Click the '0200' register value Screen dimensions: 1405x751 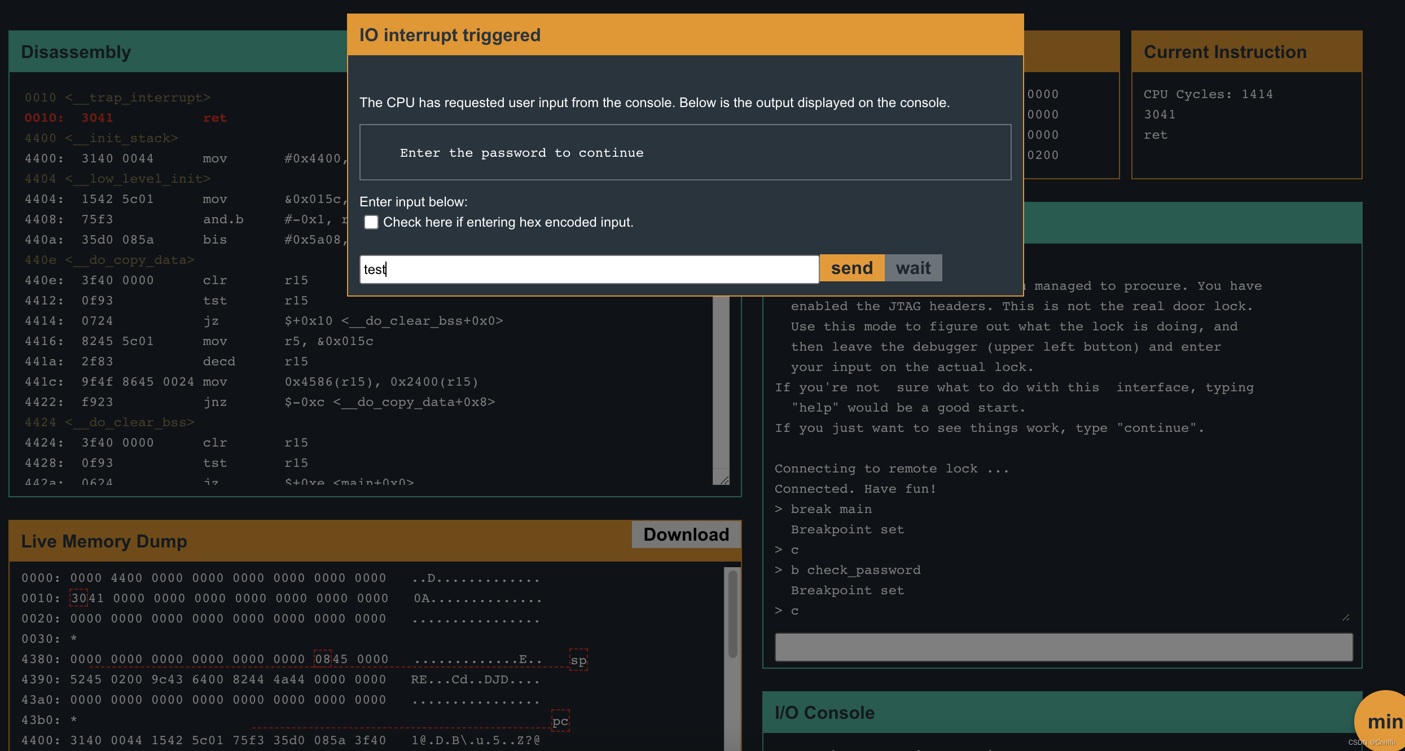coord(1043,155)
